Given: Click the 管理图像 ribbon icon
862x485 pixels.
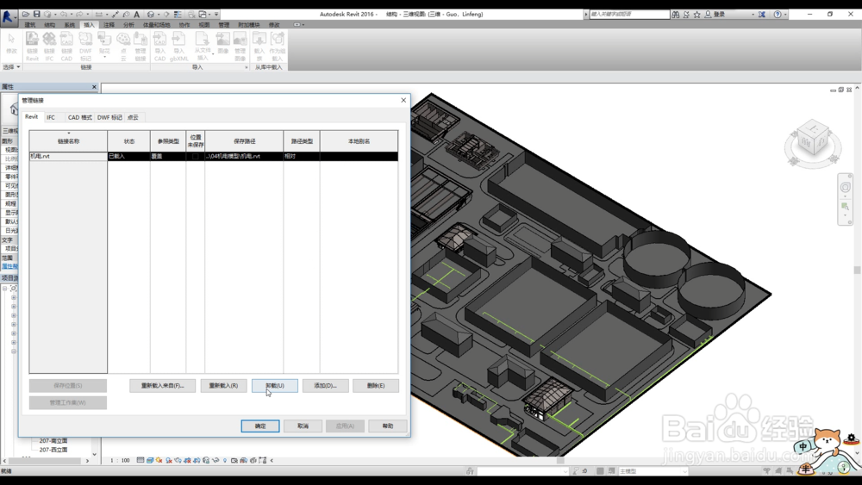Looking at the screenshot, I should [240, 47].
